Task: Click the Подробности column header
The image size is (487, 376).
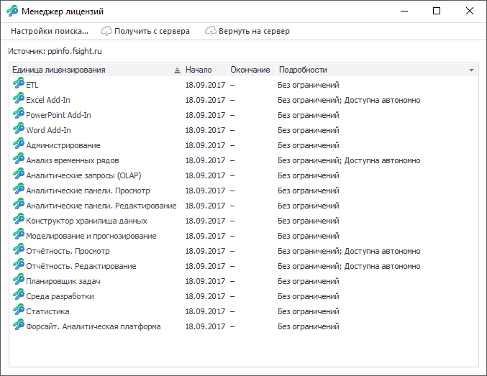Action: [x=303, y=70]
